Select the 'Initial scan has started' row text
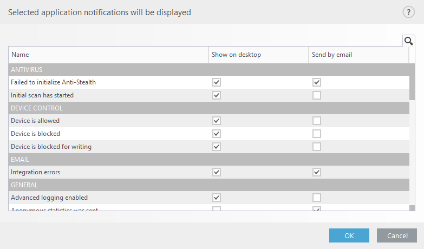This screenshot has width=424, height=249. coord(42,95)
